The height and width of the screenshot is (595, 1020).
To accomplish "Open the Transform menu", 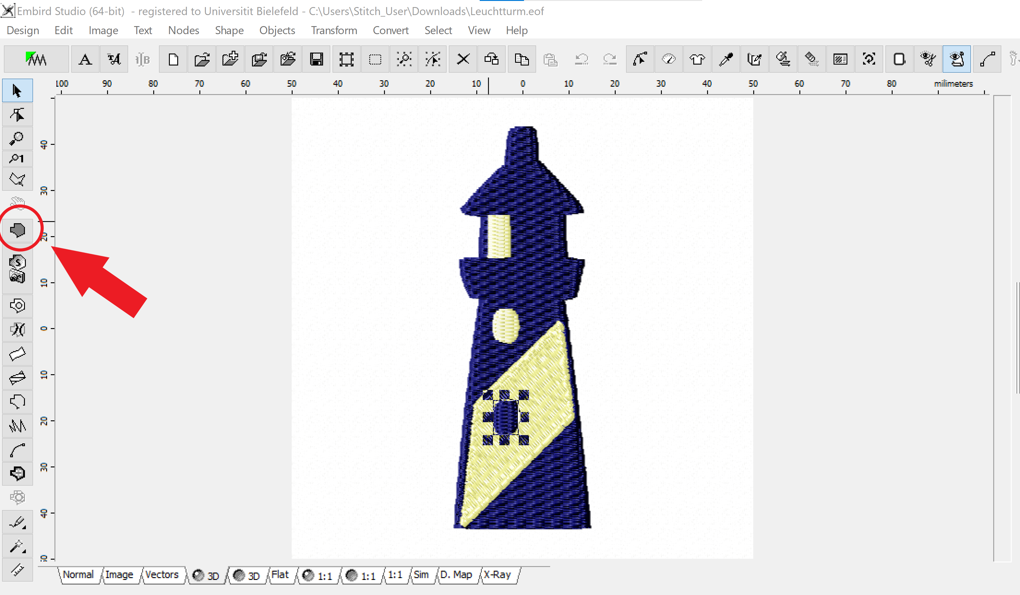I will 334,30.
